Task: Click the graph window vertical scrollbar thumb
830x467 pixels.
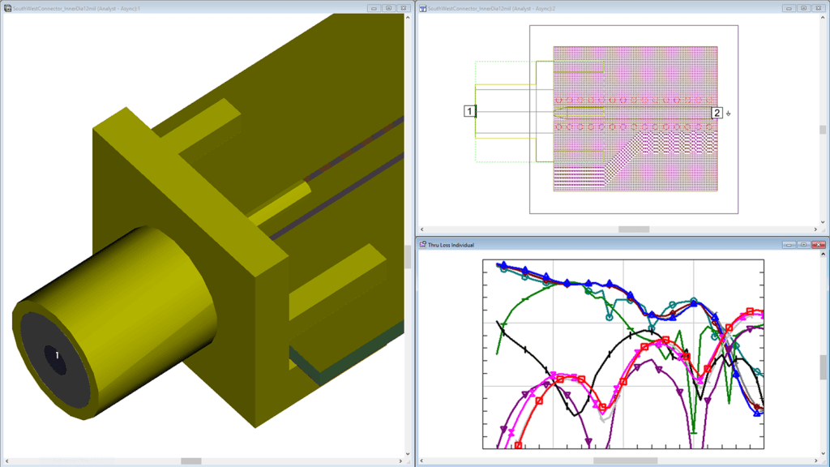Action: click(x=824, y=366)
